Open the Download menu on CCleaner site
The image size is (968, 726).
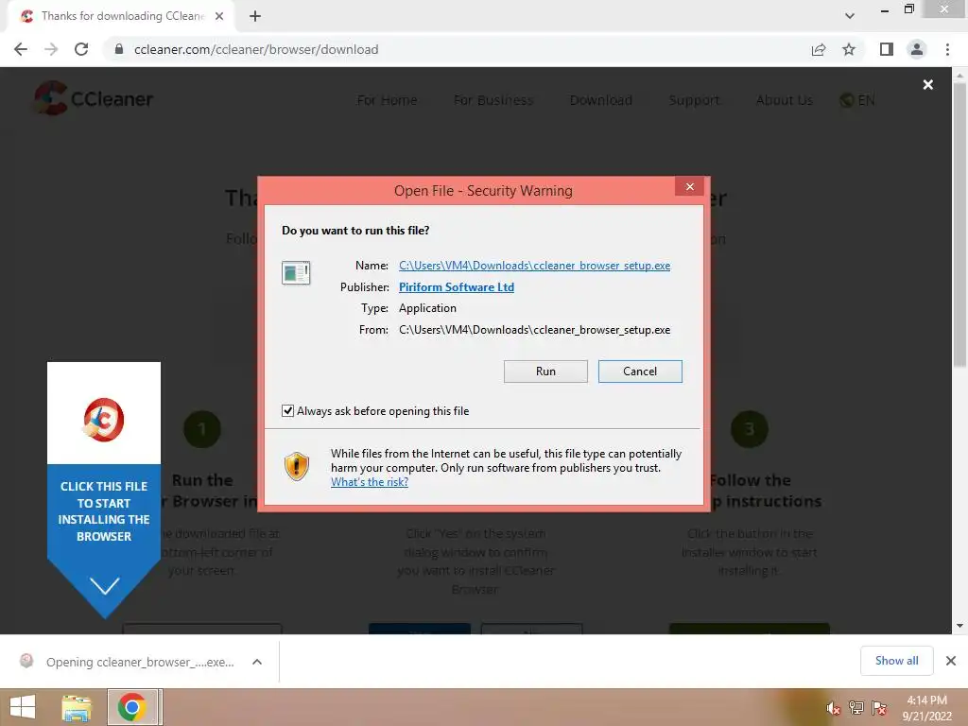600,100
